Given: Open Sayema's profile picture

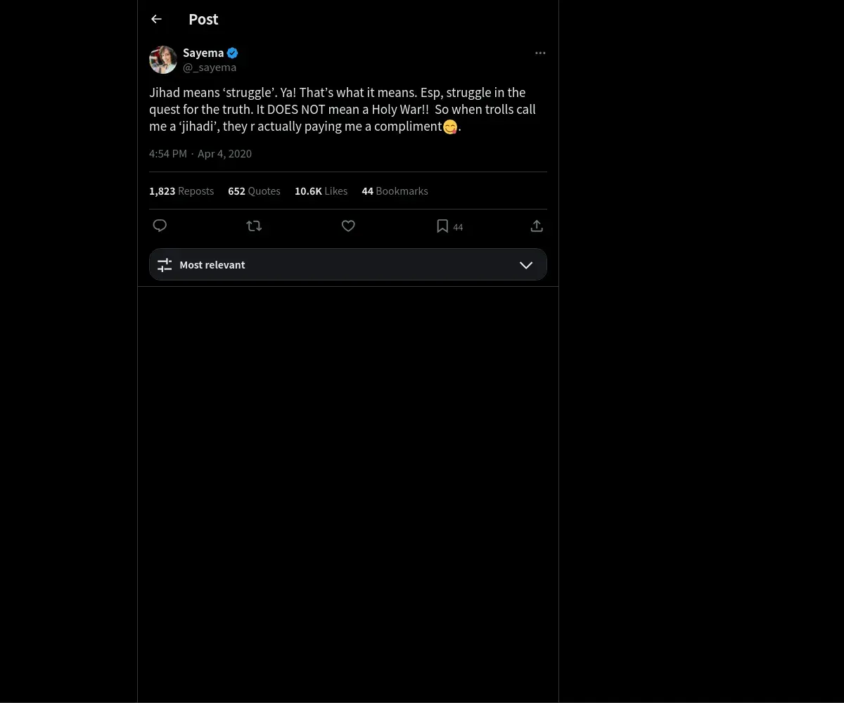Looking at the screenshot, I should tap(163, 60).
